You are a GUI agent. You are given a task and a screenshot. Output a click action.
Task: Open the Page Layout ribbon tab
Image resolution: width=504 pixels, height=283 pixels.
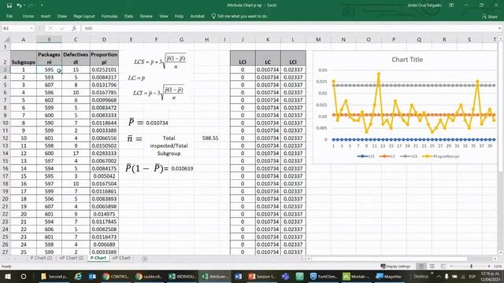click(x=84, y=16)
